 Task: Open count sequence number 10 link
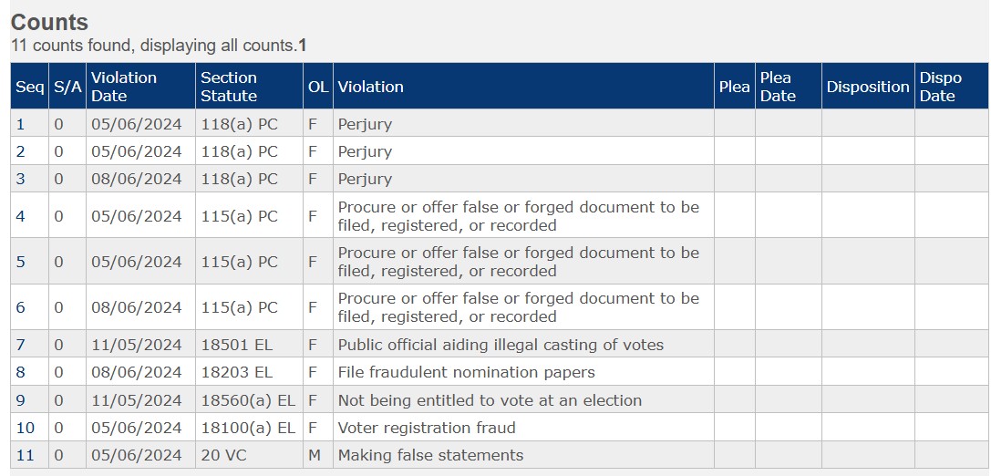26,428
